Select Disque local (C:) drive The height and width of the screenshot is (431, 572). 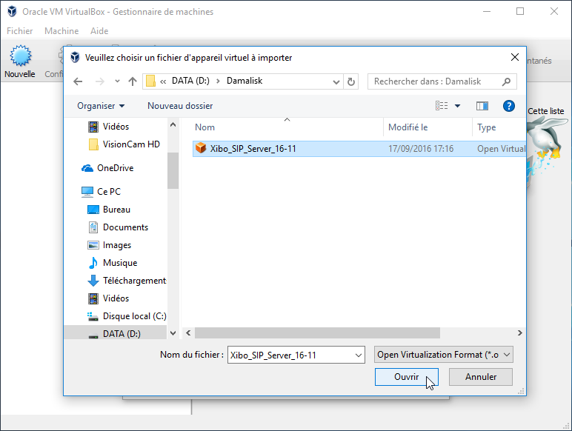(127, 316)
